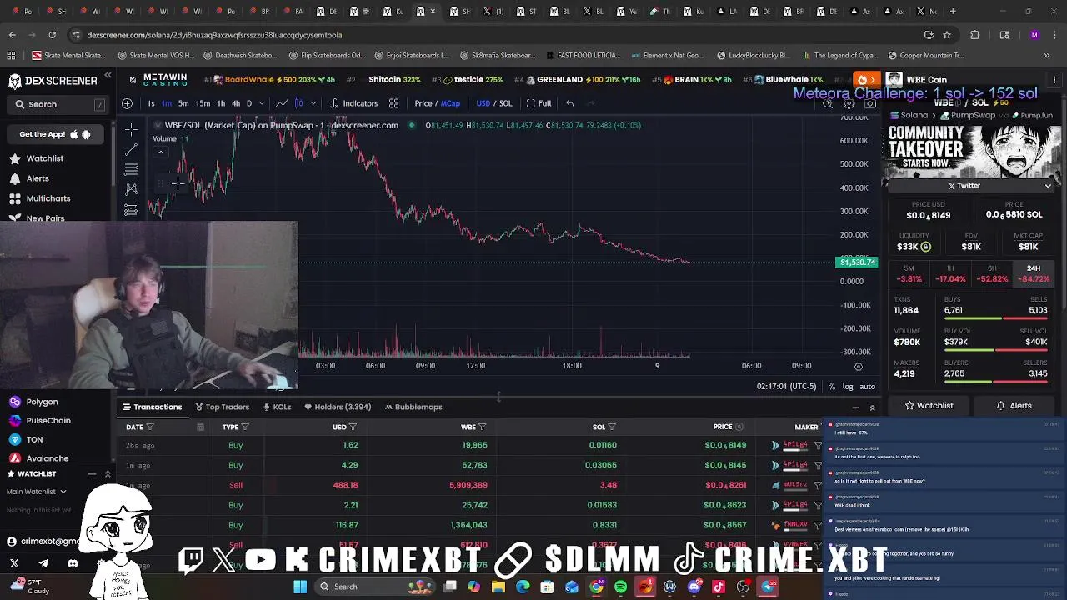
Task: Select the TON chain
Action: pos(26,439)
